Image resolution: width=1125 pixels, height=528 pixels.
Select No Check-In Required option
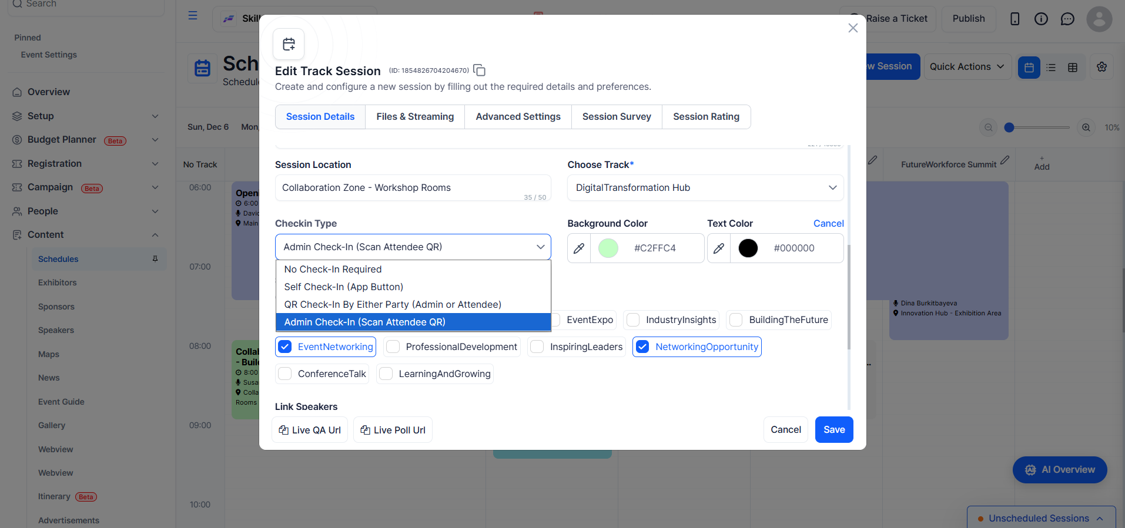click(413, 269)
